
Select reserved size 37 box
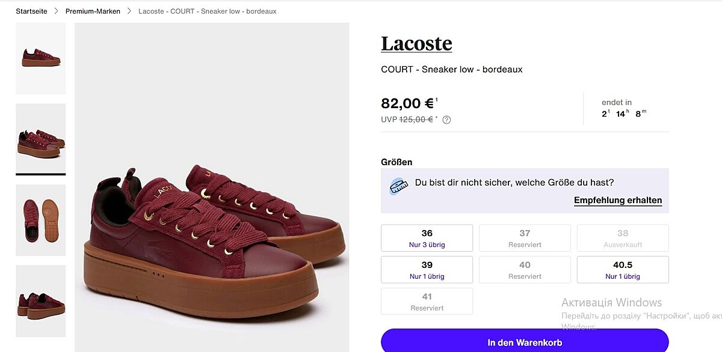pos(525,238)
